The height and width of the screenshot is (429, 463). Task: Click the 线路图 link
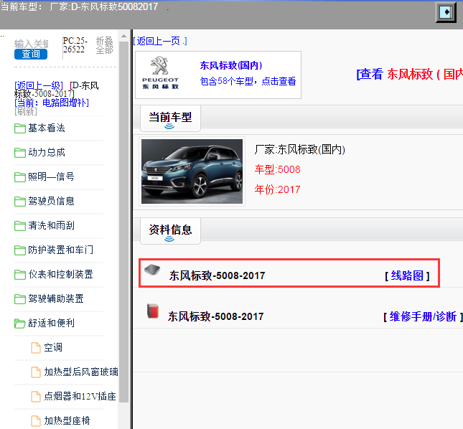(x=407, y=276)
